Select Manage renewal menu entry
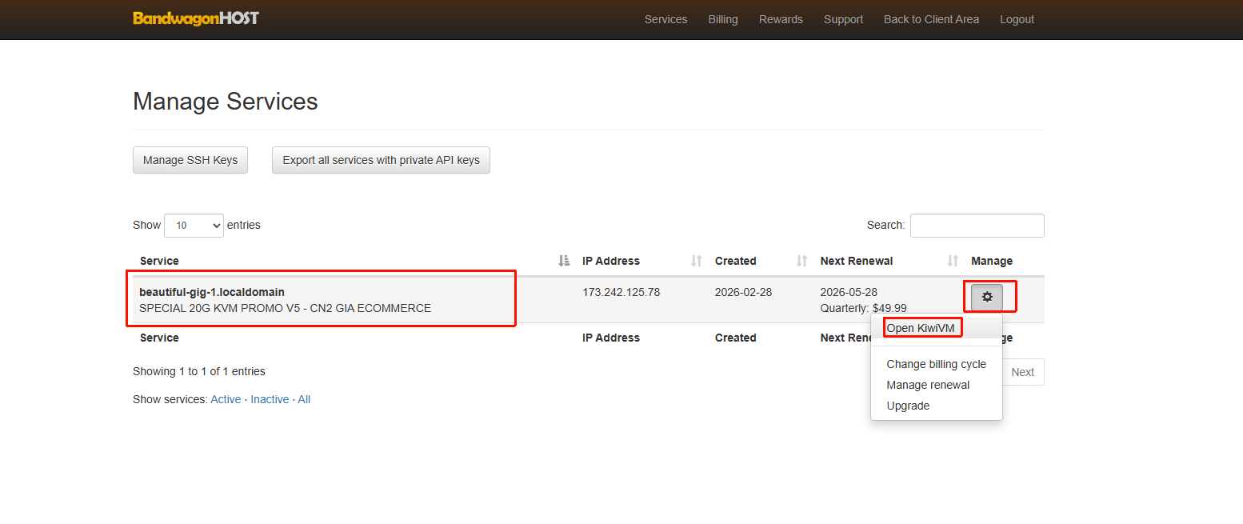1243x524 pixels. tap(928, 385)
